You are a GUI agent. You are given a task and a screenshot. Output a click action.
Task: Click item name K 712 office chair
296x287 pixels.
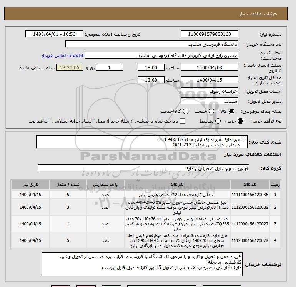point(177,195)
